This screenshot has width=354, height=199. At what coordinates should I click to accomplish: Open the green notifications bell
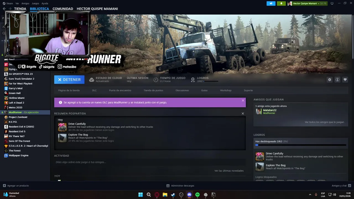tap(281, 3)
